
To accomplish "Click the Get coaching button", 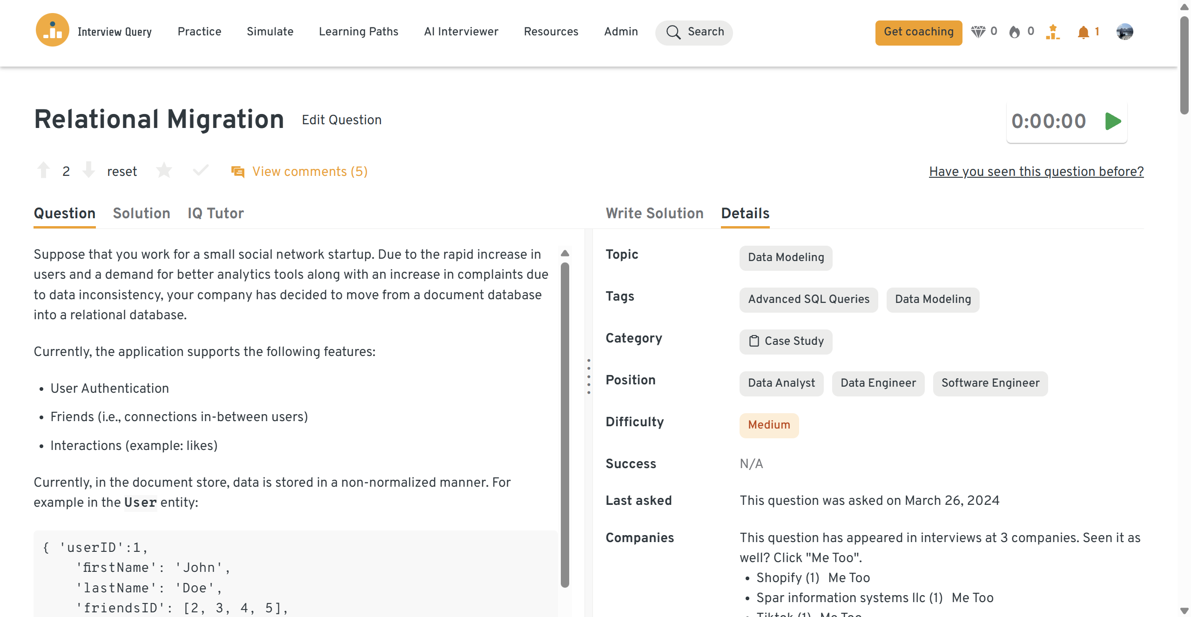I will (918, 32).
